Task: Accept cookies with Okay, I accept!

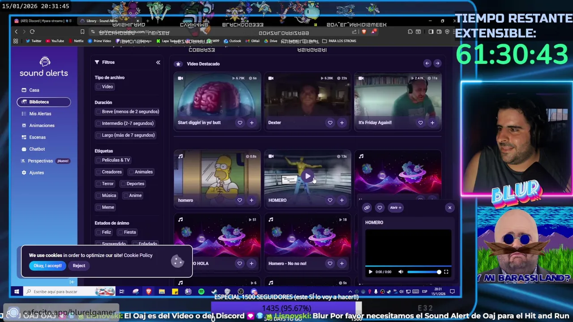Action: click(47, 266)
